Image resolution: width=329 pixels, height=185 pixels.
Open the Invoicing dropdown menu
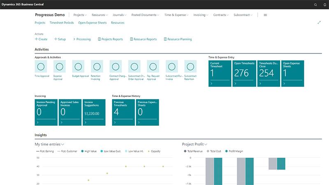point(201,15)
